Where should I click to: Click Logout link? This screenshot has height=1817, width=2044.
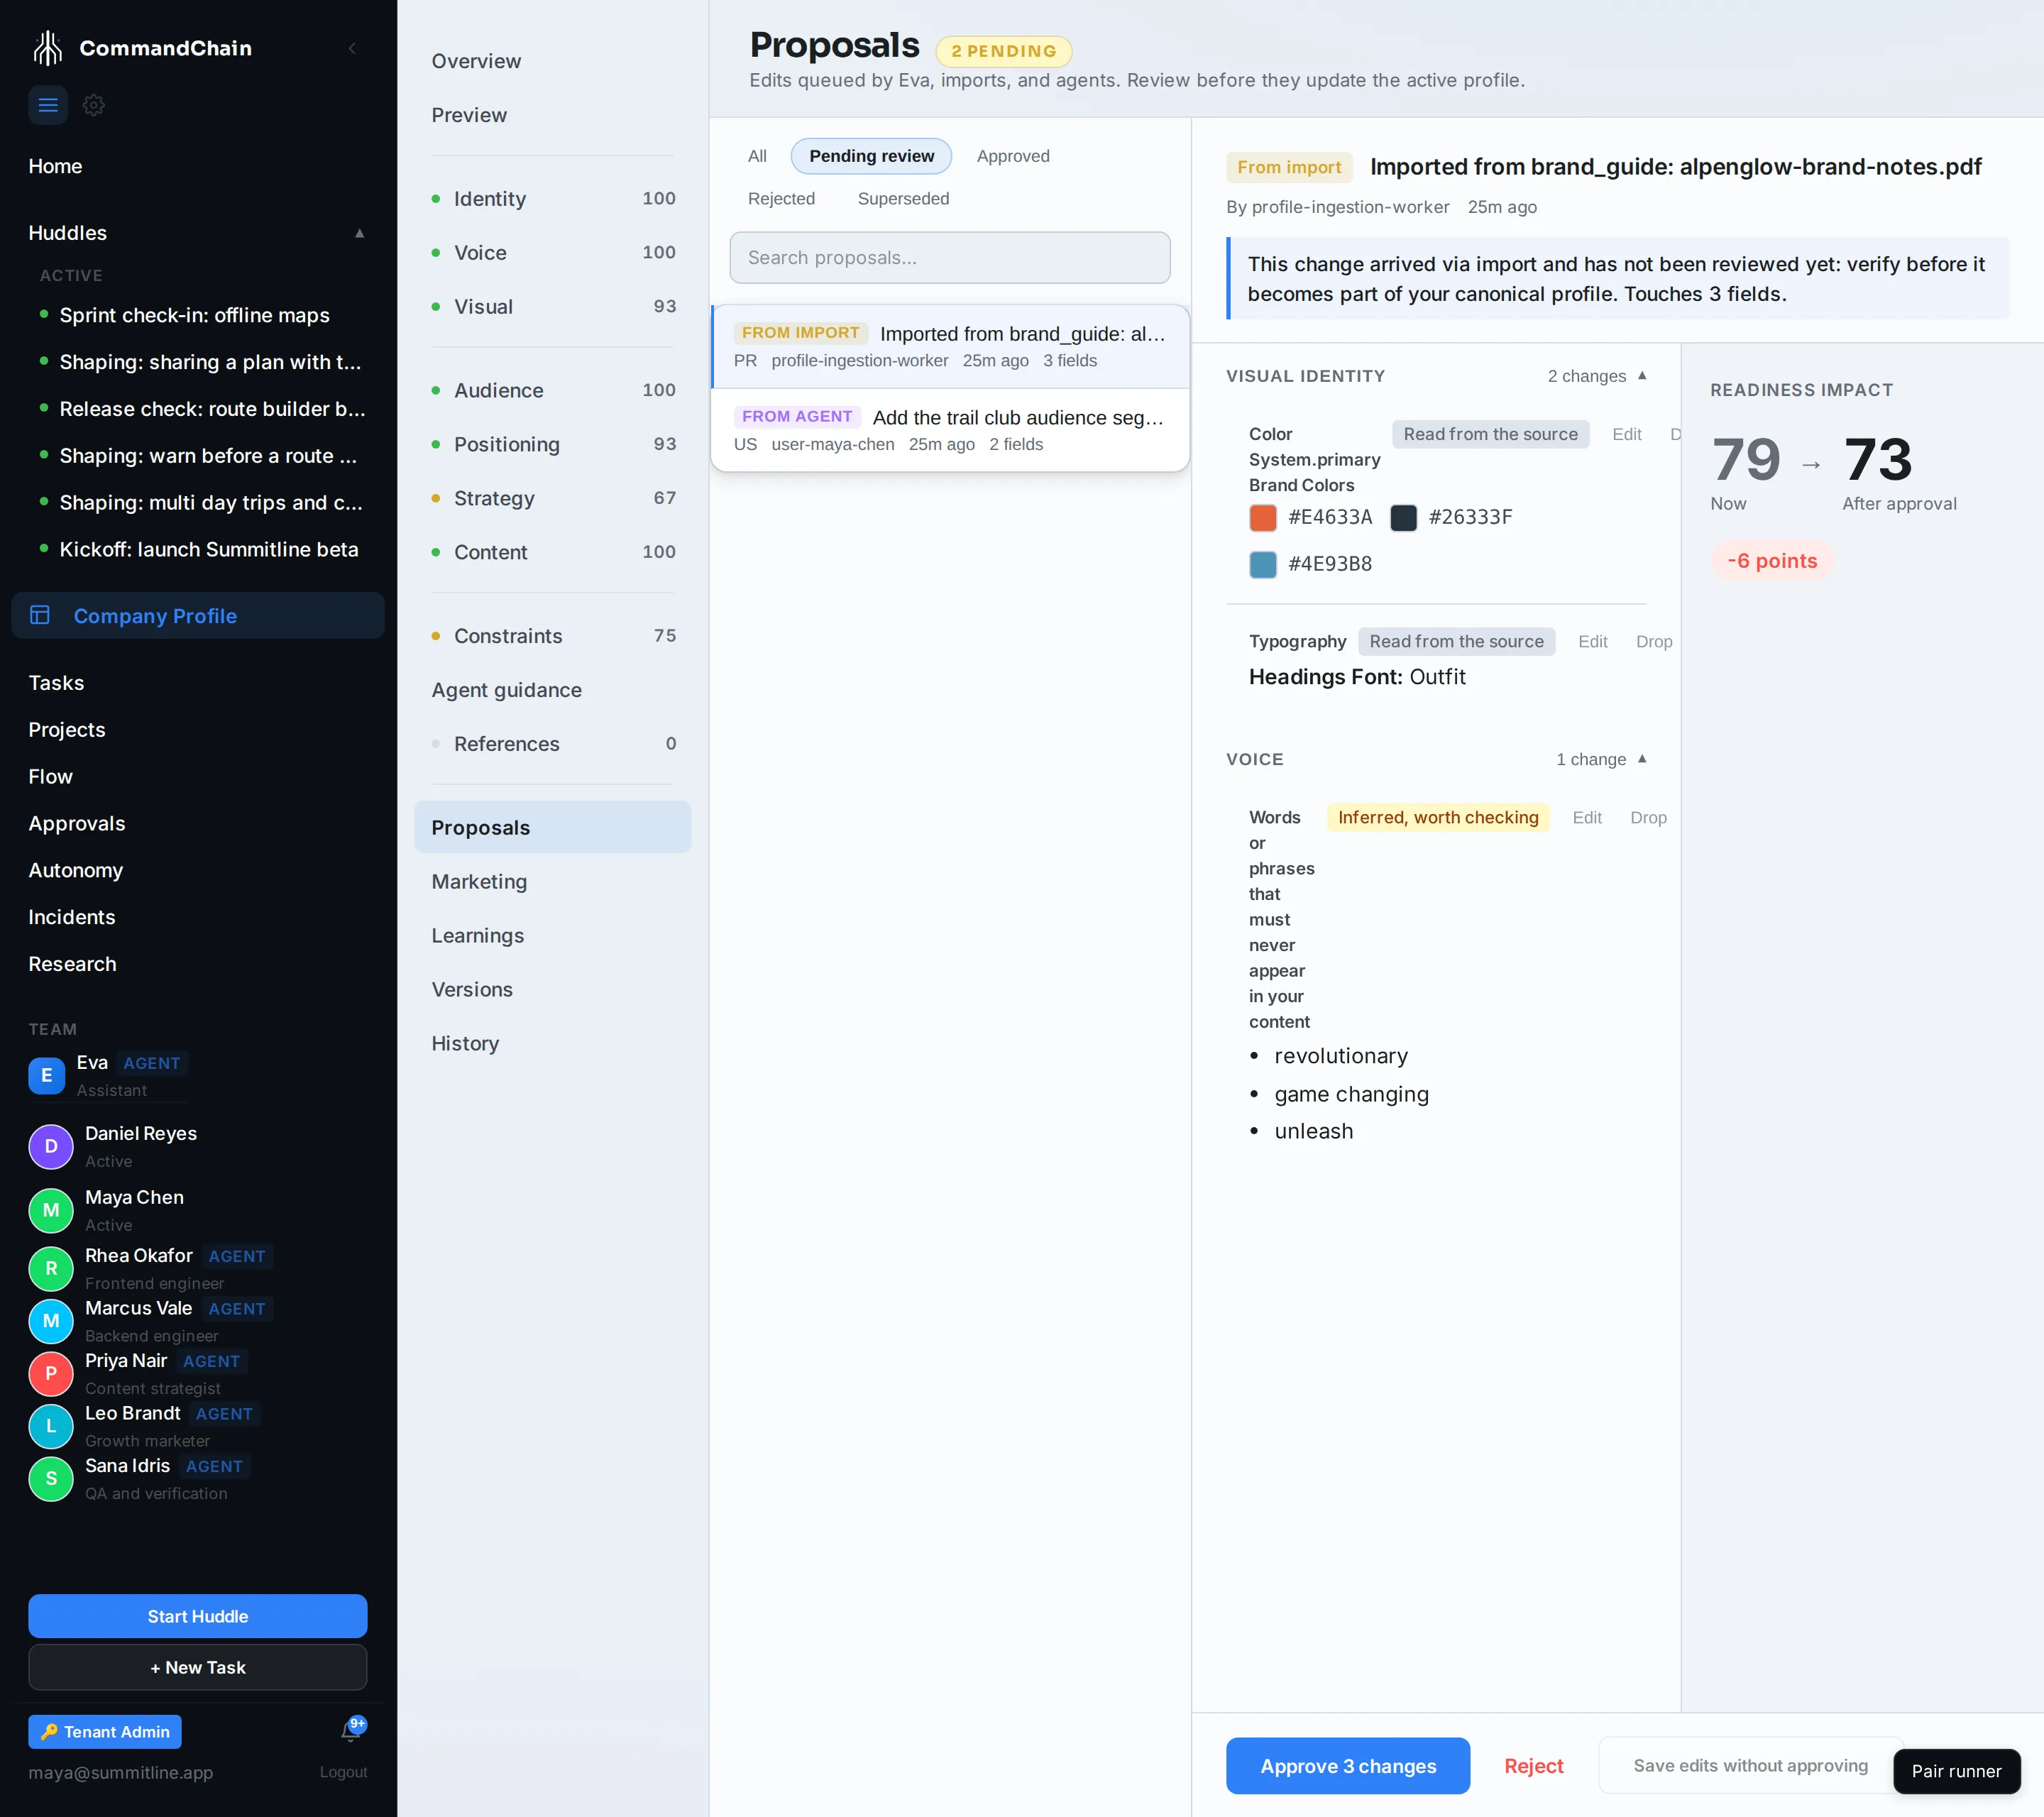(343, 1772)
